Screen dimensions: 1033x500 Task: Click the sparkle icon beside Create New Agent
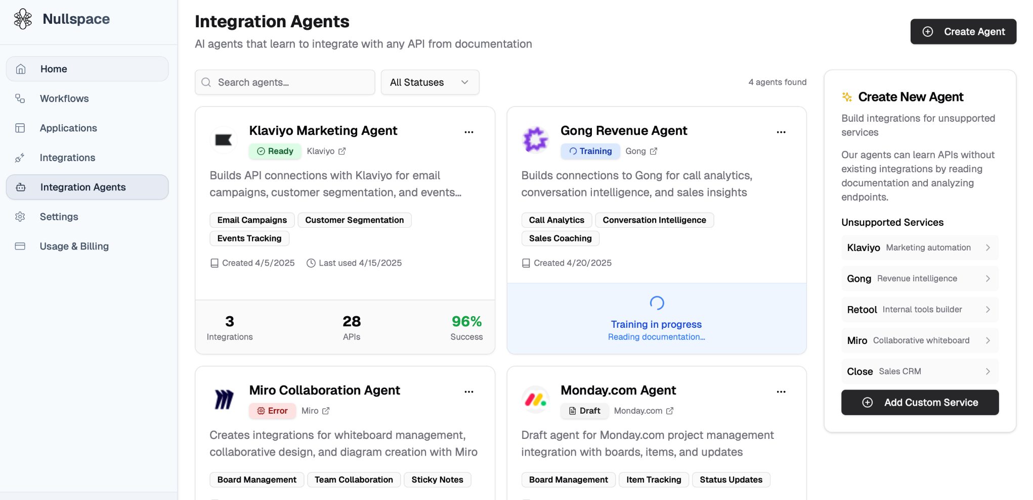pos(847,97)
